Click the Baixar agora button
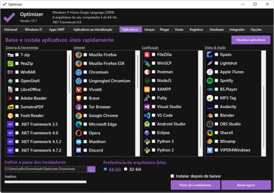Viewport: 274px width, 193px height. 246,185
